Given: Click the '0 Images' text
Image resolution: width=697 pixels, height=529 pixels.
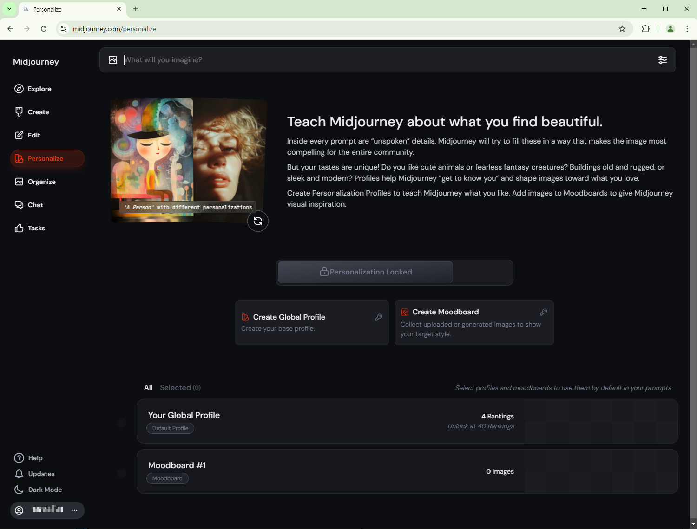Looking at the screenshot, I should pos(500,471).
